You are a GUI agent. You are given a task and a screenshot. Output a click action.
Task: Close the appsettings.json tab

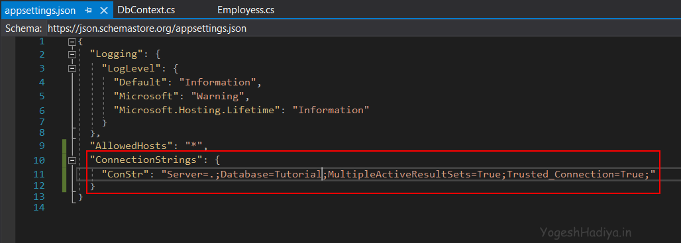[x=104, y=11]
